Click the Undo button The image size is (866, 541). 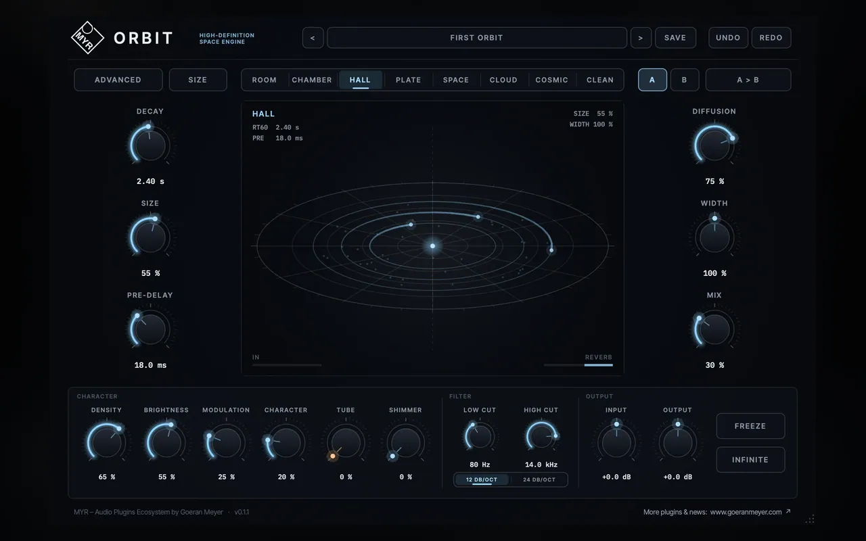point(728,38)
